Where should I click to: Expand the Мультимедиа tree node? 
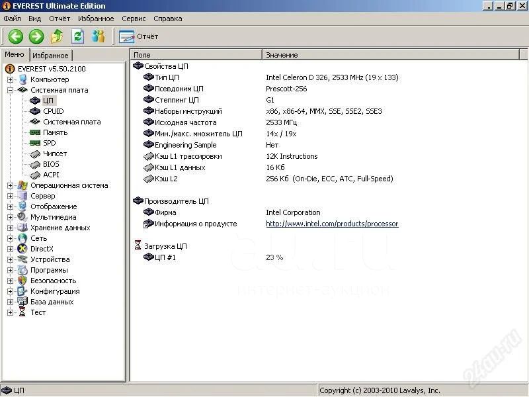(x=10, y=218)
